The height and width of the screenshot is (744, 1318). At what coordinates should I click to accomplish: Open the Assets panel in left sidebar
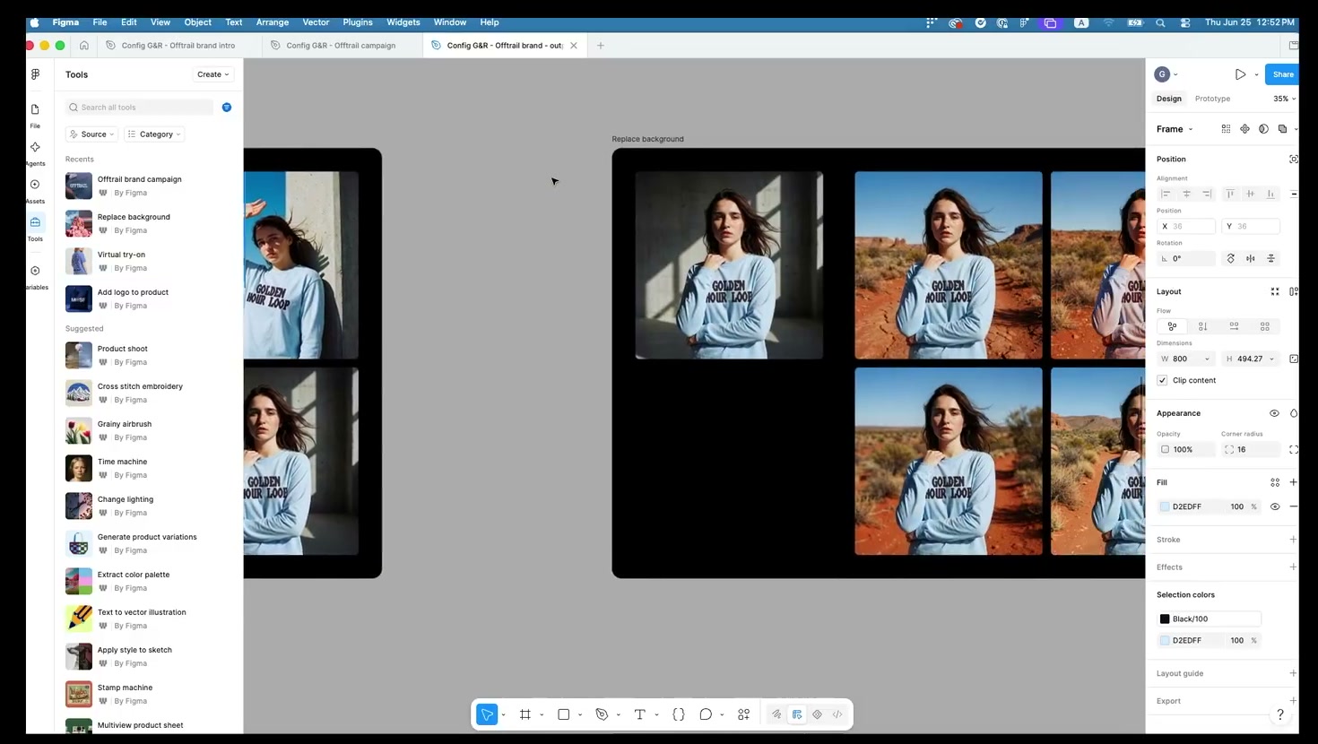pos(35,189)
